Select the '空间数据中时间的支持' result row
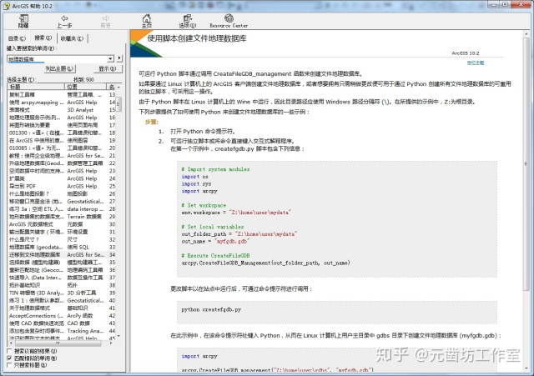Viewport: 534px width, 376px height. point(62,171)
